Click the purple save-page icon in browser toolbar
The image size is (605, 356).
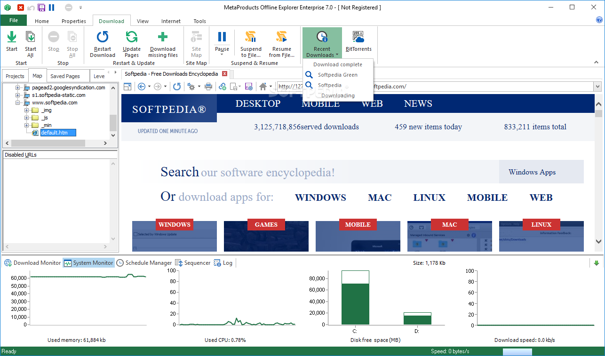click(x=249, y=87)
